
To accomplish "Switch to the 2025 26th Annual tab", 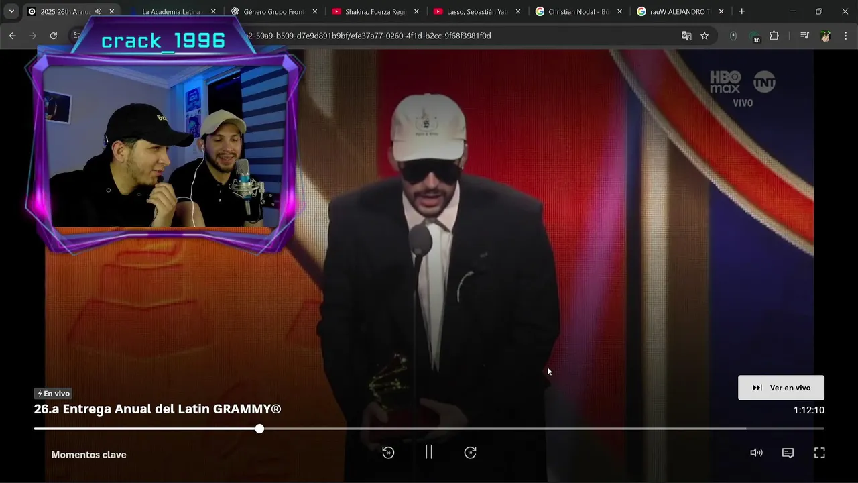I will [64, 11].
